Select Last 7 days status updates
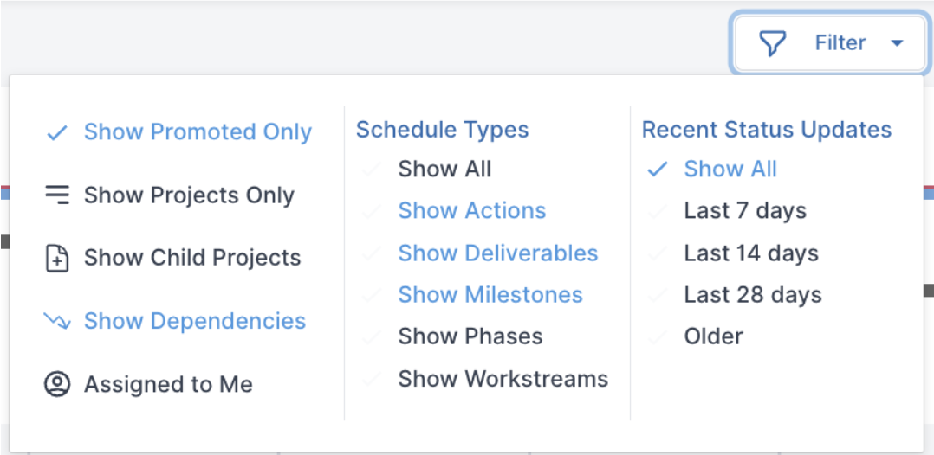Screen dimensions: 934x455 click(x=745, y=210)
